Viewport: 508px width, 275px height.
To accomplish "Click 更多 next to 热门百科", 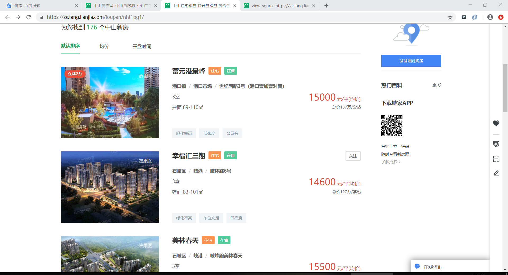I will [x=437, y=85].
